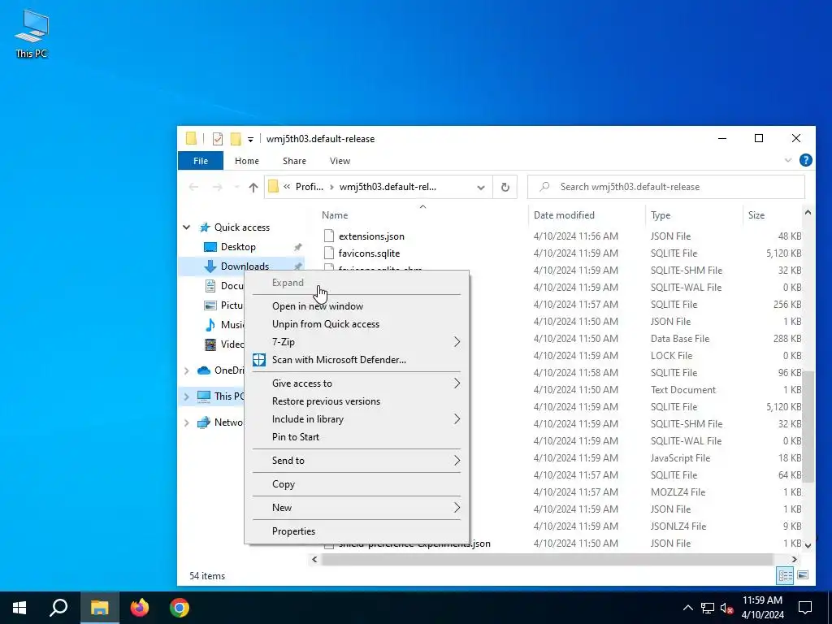The width and height of the screenshot is (832, 624).
Task: Switch to Large icons view button
Action: [x=803, y=575]
